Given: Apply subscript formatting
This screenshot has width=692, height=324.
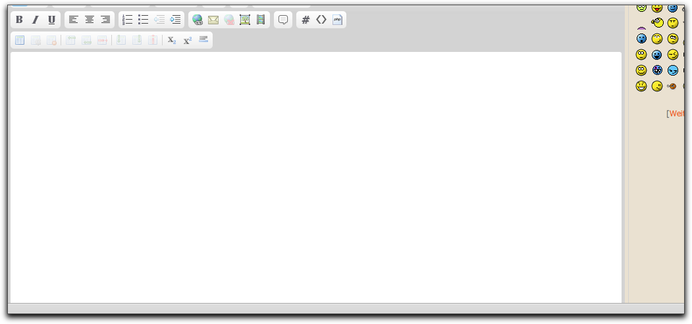Looking at the screenshot, I should 171,40.
